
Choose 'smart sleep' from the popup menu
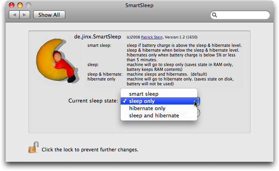(x=159, y=94)
